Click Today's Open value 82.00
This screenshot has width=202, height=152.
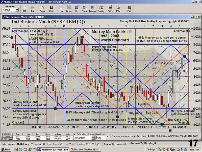(x=18, y=137)
